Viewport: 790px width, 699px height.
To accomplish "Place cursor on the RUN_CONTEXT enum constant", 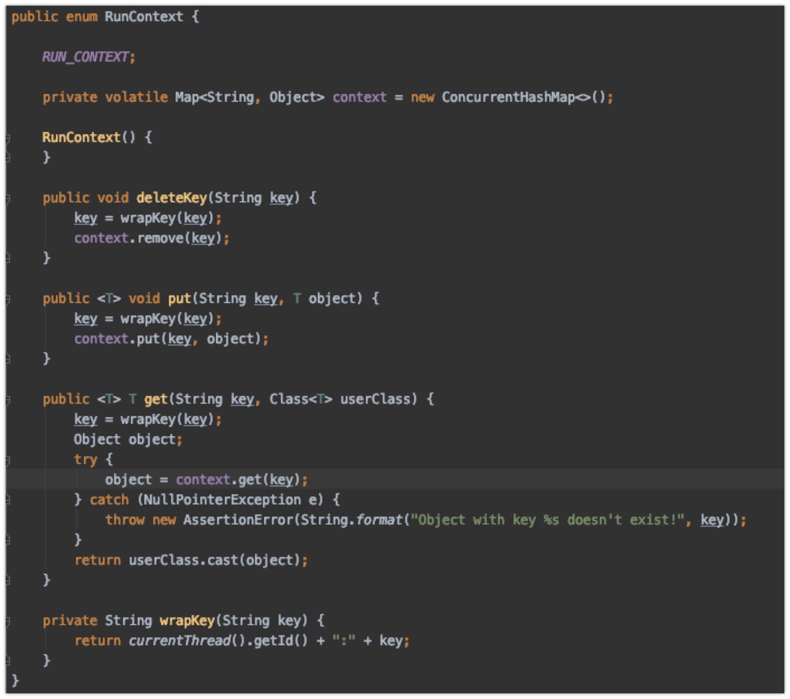I will (86, 57).
